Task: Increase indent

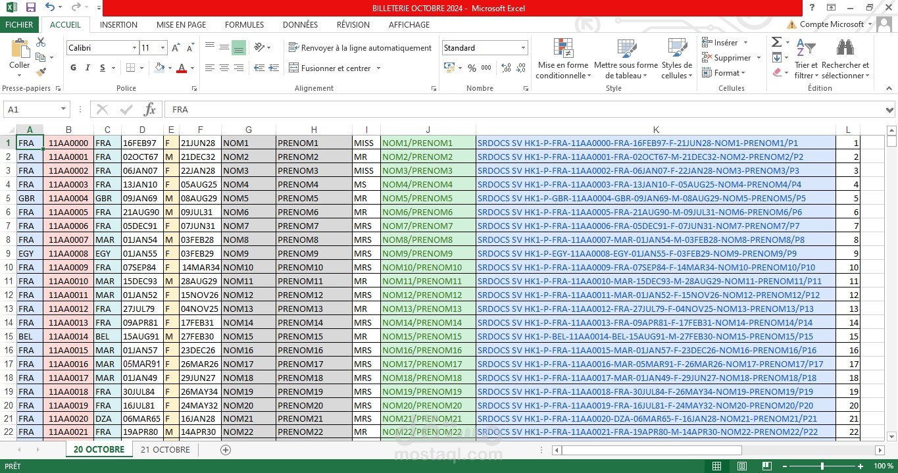Action: pyautogui.click(x=274, y=68)
